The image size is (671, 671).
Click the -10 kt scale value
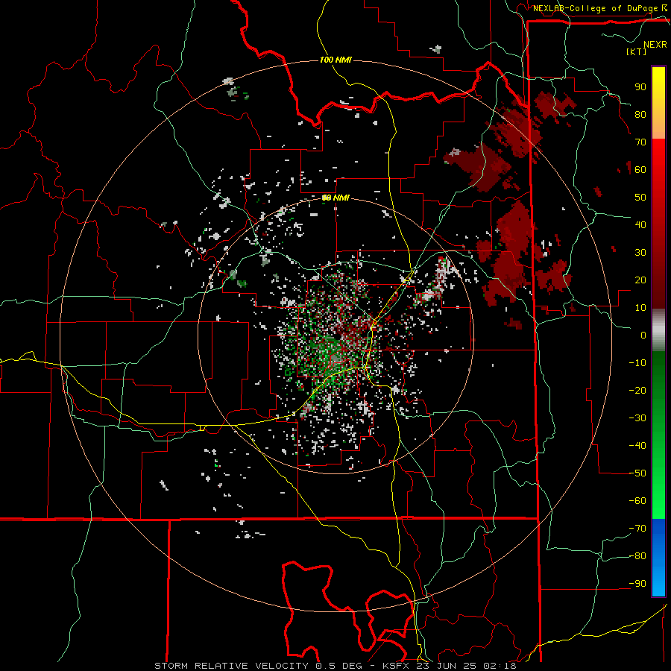click(637, 363)
